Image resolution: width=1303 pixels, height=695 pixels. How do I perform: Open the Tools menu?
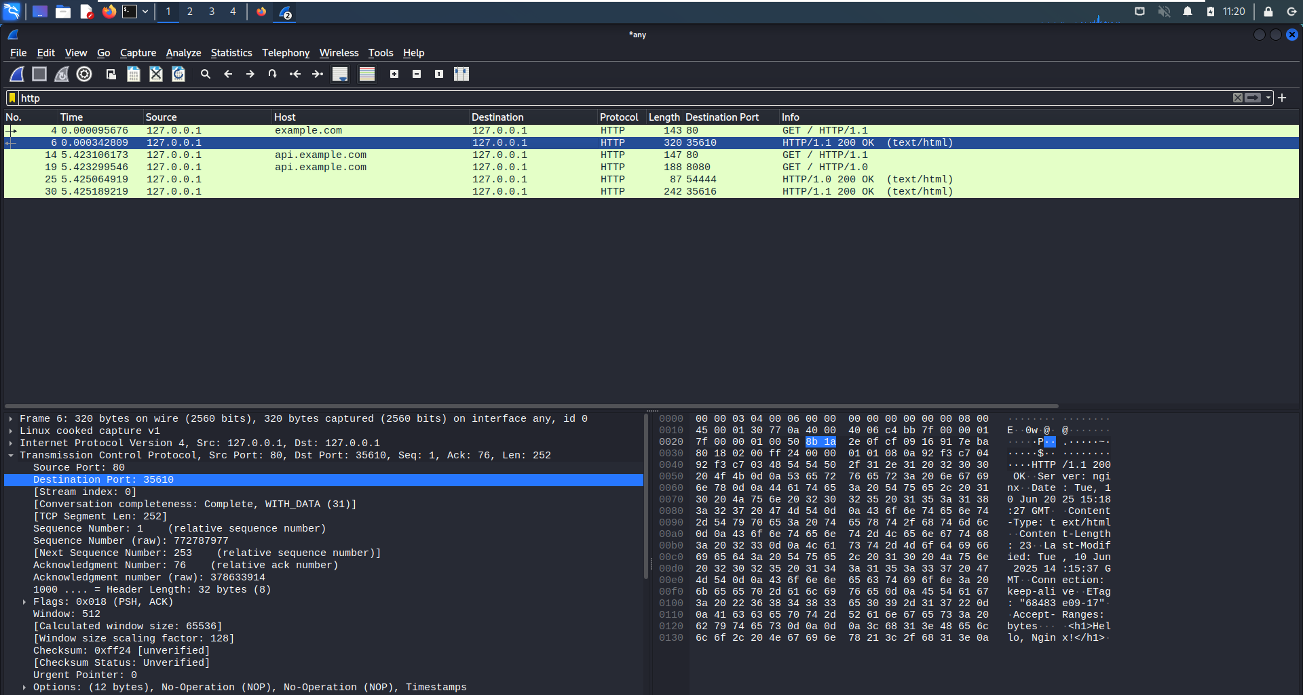coord(381,53)
